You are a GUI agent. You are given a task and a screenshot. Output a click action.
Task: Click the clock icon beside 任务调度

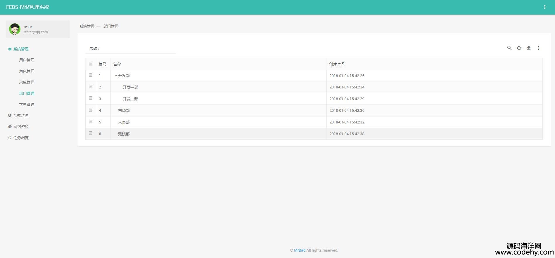pyautogui.click(x=10, y=138)
